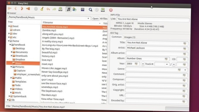The width and height of the screenshot is (199, 112).
Task: Apply Orig. artist to all files icon
Action: point(184,86)
